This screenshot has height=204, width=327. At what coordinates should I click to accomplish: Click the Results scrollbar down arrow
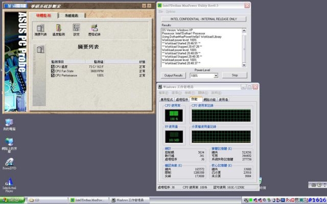click(244, 65)
